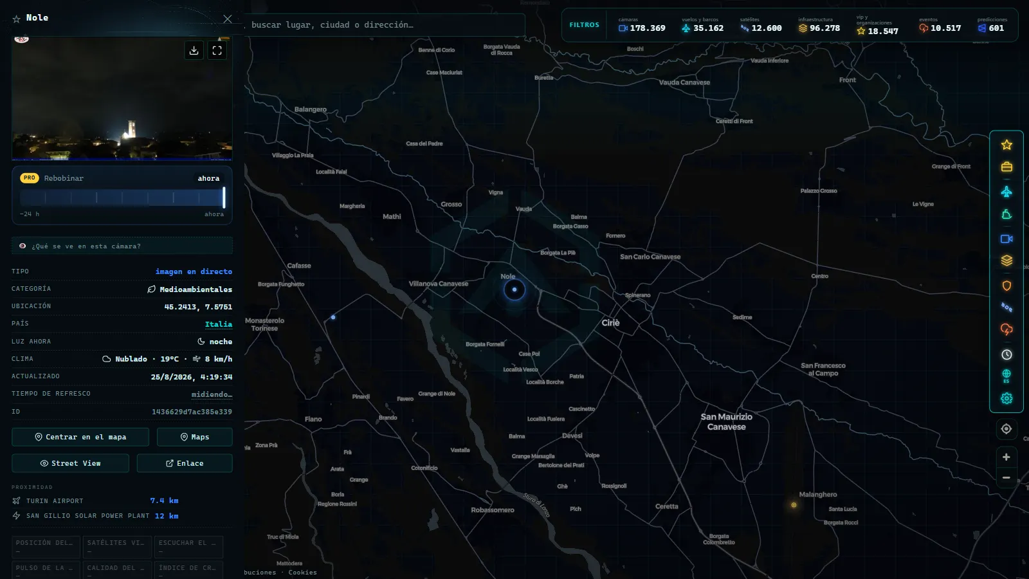The height and width of the screenshot is (579, 1029).
Task: Open the 'Escuchar el…' info card
Action: [x=188, y=546]
